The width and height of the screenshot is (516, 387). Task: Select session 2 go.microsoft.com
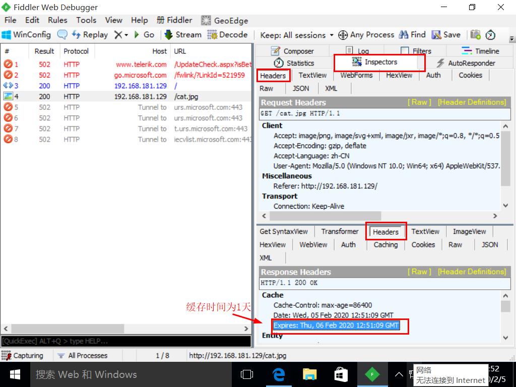(x=127, y=75)
